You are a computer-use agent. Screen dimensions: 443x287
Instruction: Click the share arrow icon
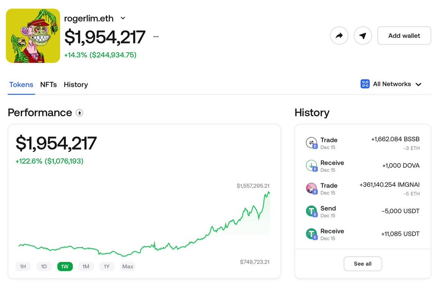(339, 36)
